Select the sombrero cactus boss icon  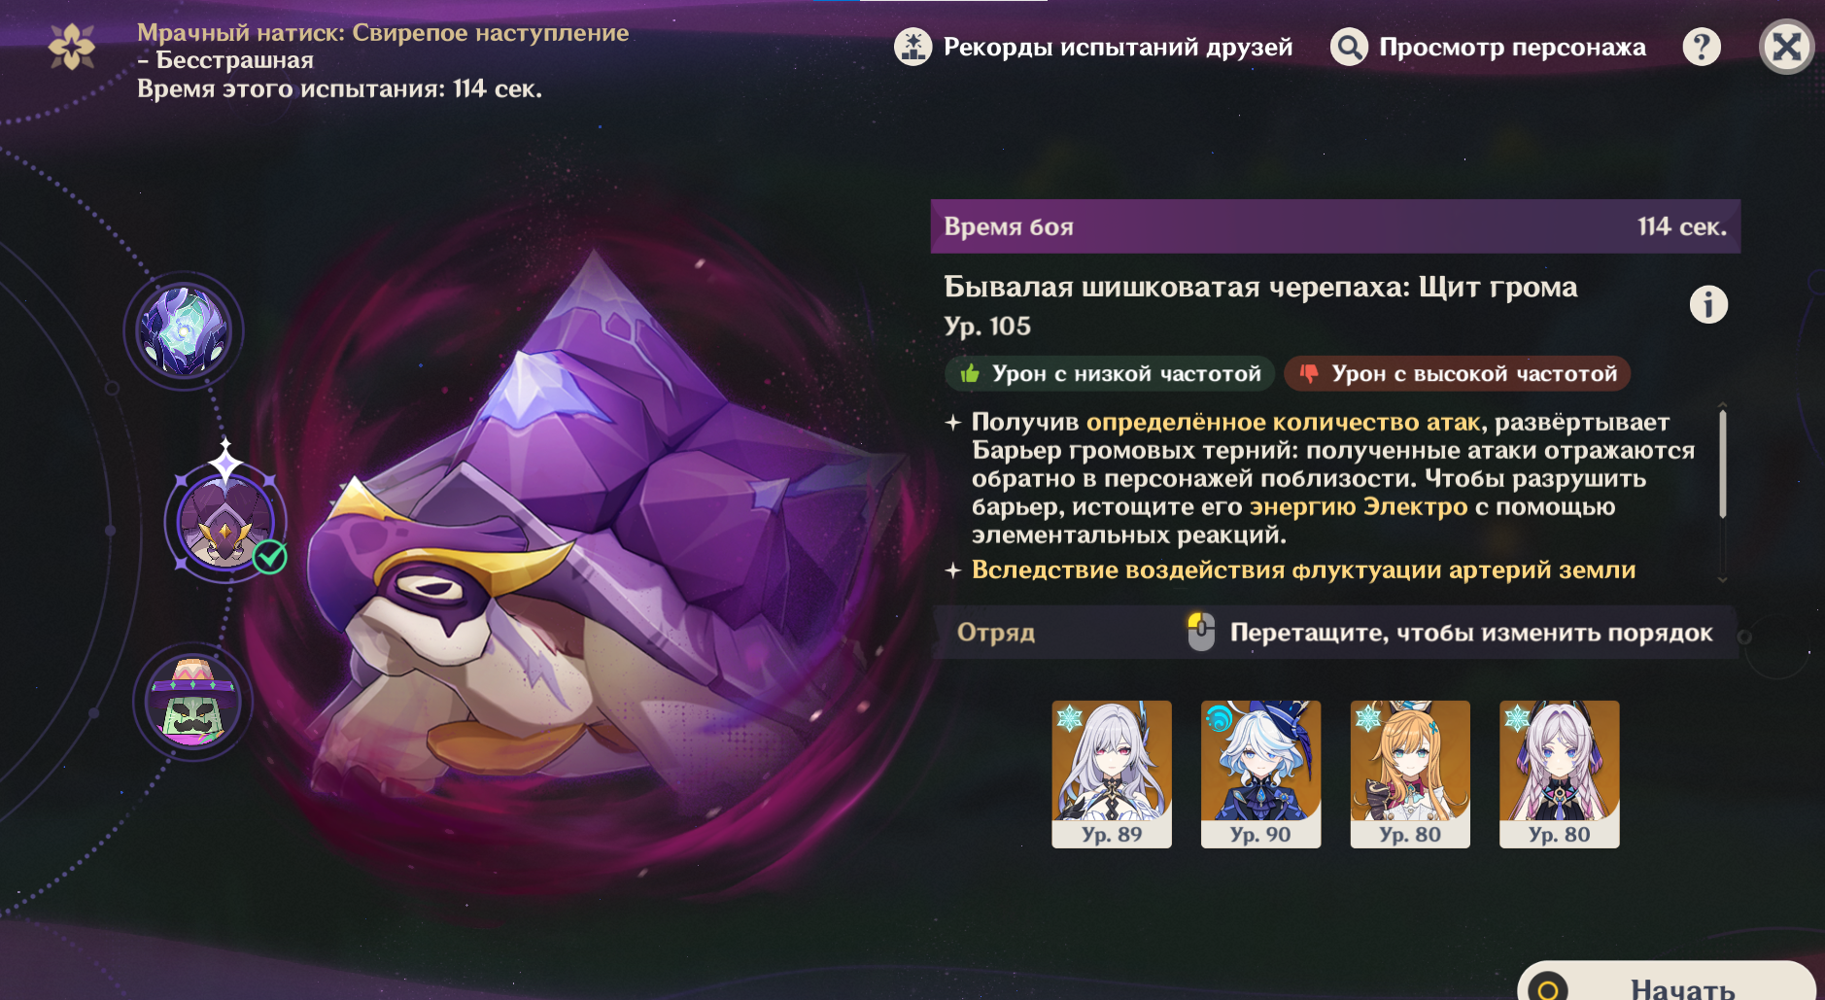click(x=192, y=702)
